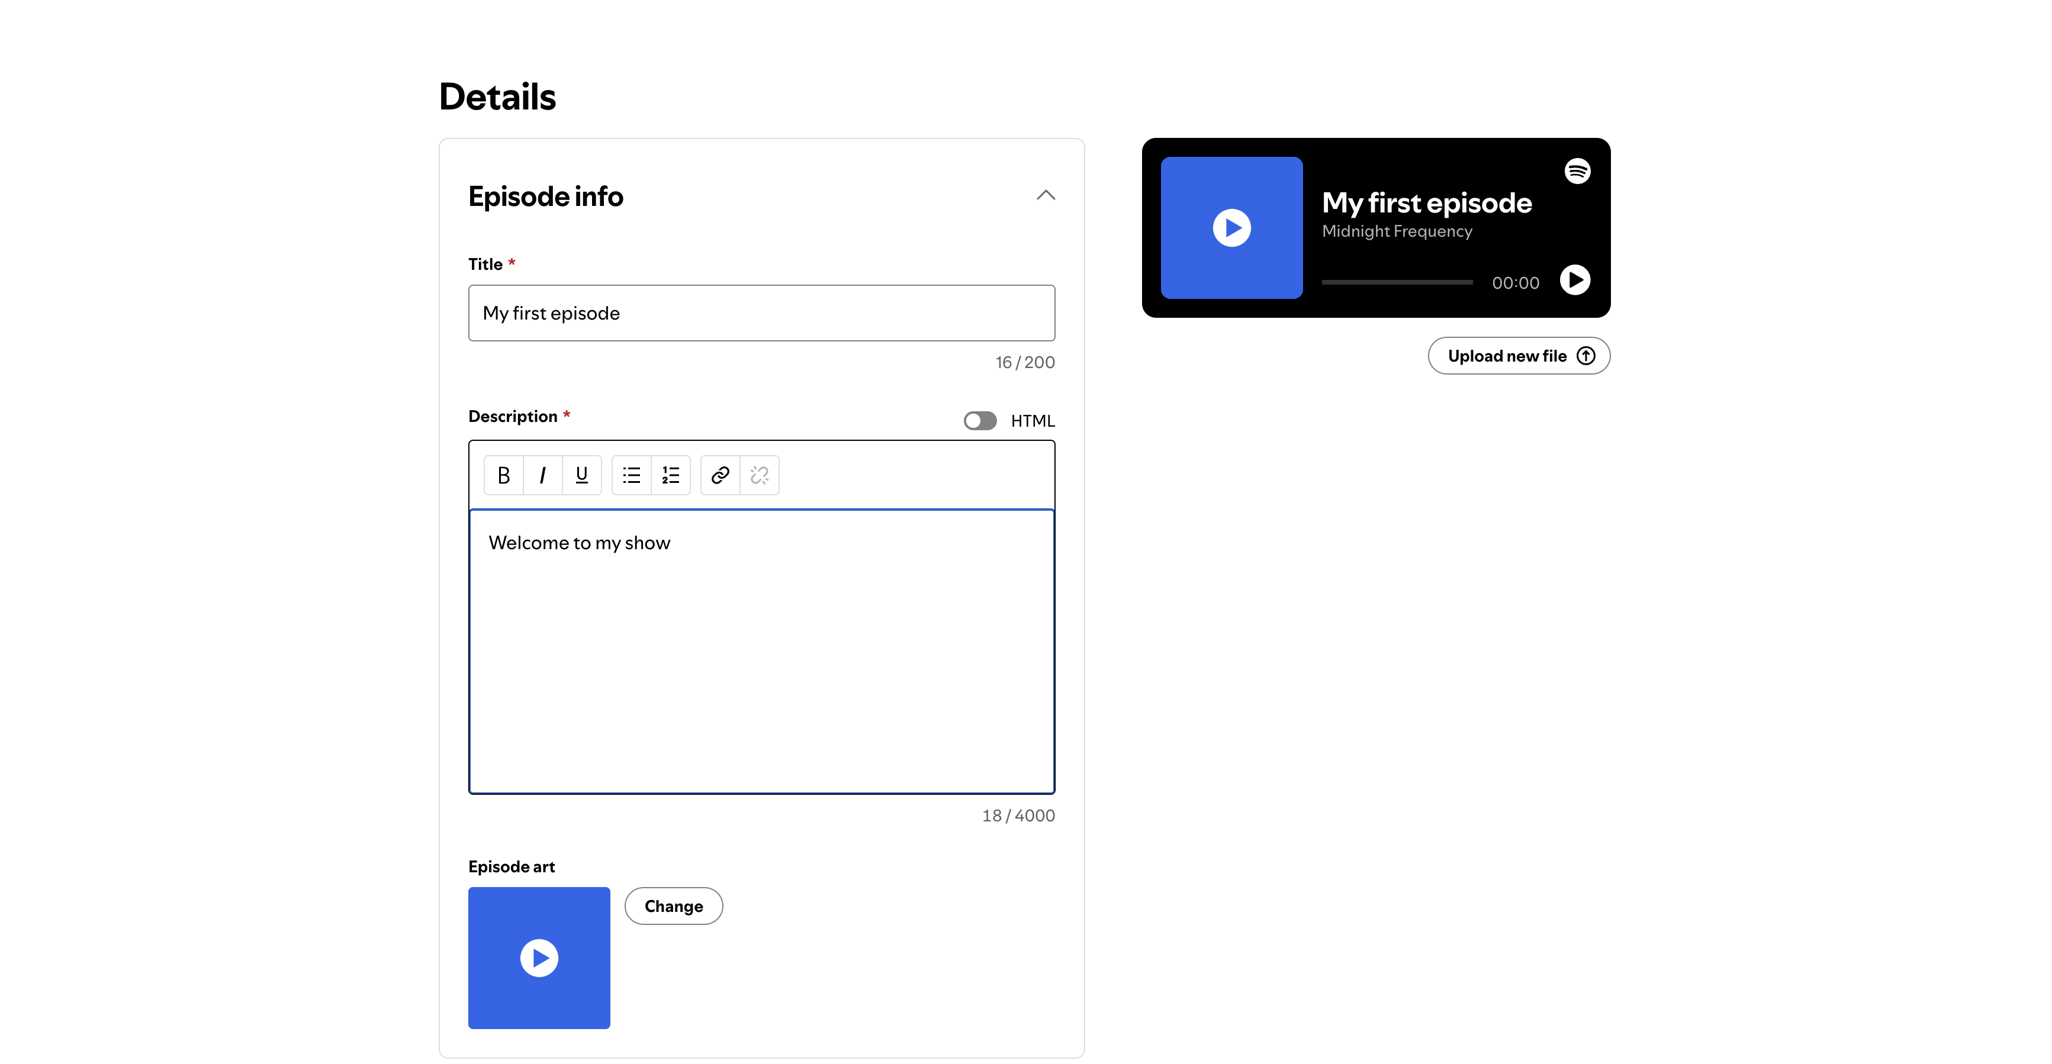Insert a bulleted list
2052x1064 pixels.
tap(632, 475)
